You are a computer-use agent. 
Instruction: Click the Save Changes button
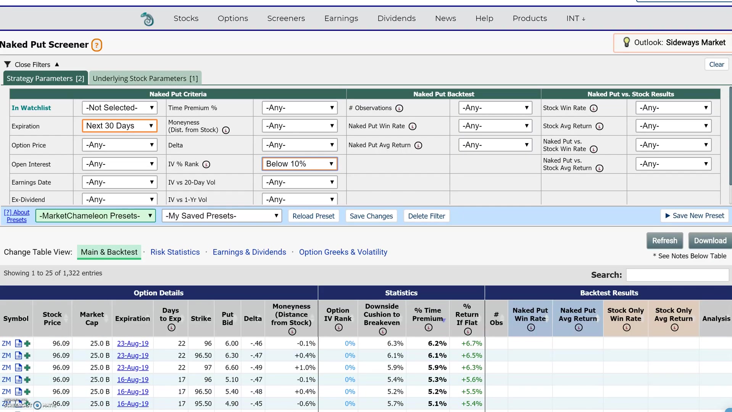tap(371, 216)
